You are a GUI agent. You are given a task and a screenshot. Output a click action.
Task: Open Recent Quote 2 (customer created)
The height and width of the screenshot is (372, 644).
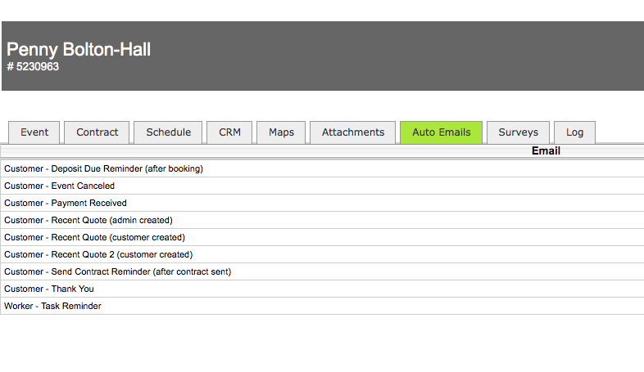click(98, 255)
